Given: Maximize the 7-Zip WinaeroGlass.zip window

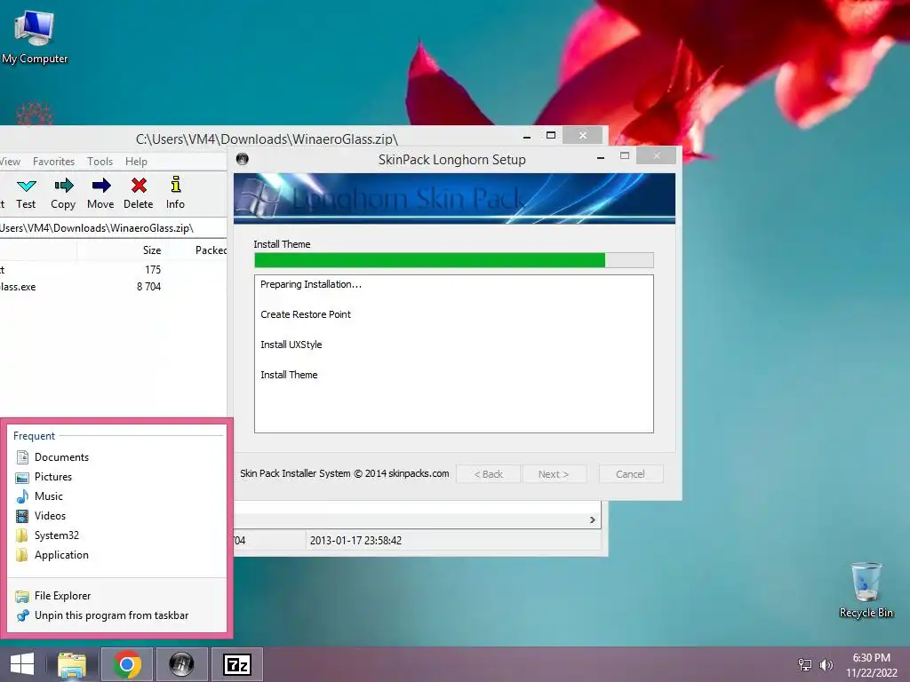Looking at the screenshot, I should 551,136.
